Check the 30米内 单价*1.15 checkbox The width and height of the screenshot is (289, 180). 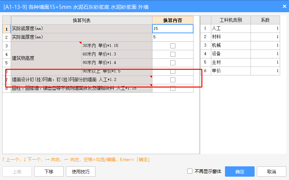click(173, 46)
